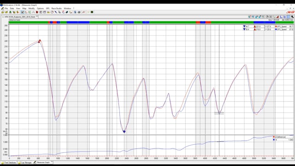The height and width of the screenshot is (166, 295).
Task: Click the gray camera-like toolbar icon
Action: (79, 12)
